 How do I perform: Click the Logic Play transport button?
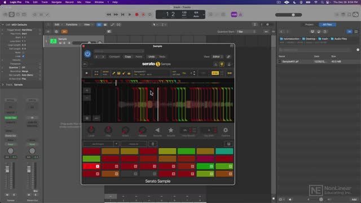(130, 15)
